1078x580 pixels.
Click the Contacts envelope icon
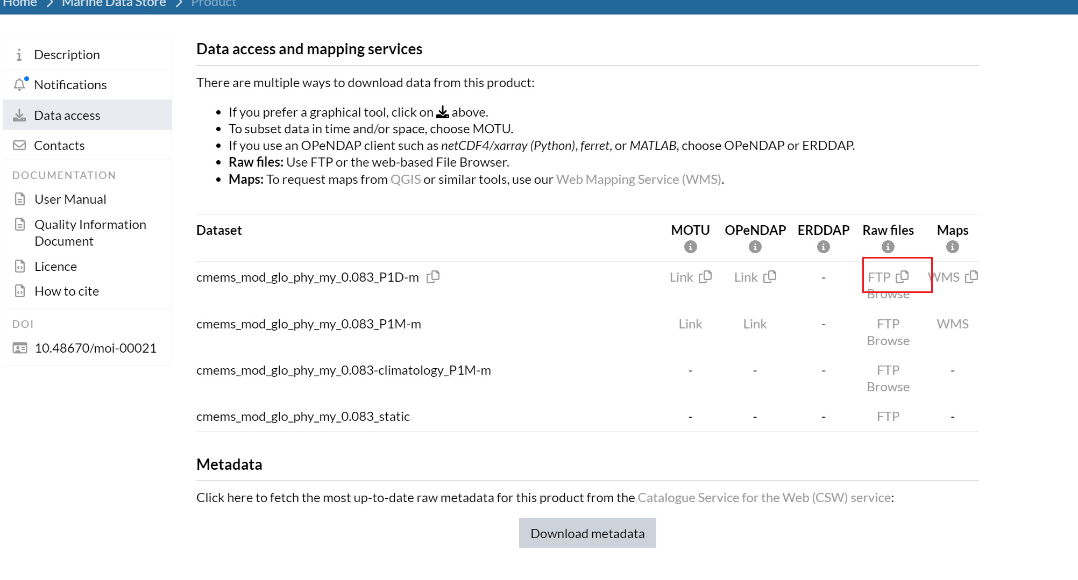coord(19,145)
